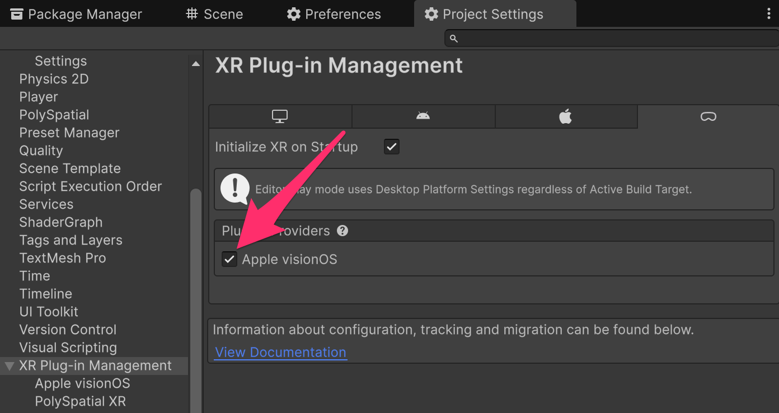
Task: Open the Scene tab
Action: click(x=214, y=14)
